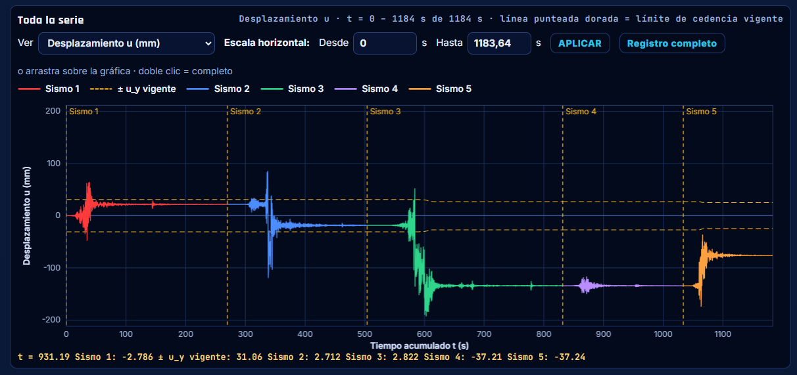
Task: Click the x-axis tick label 600
Action: [424, 334]
